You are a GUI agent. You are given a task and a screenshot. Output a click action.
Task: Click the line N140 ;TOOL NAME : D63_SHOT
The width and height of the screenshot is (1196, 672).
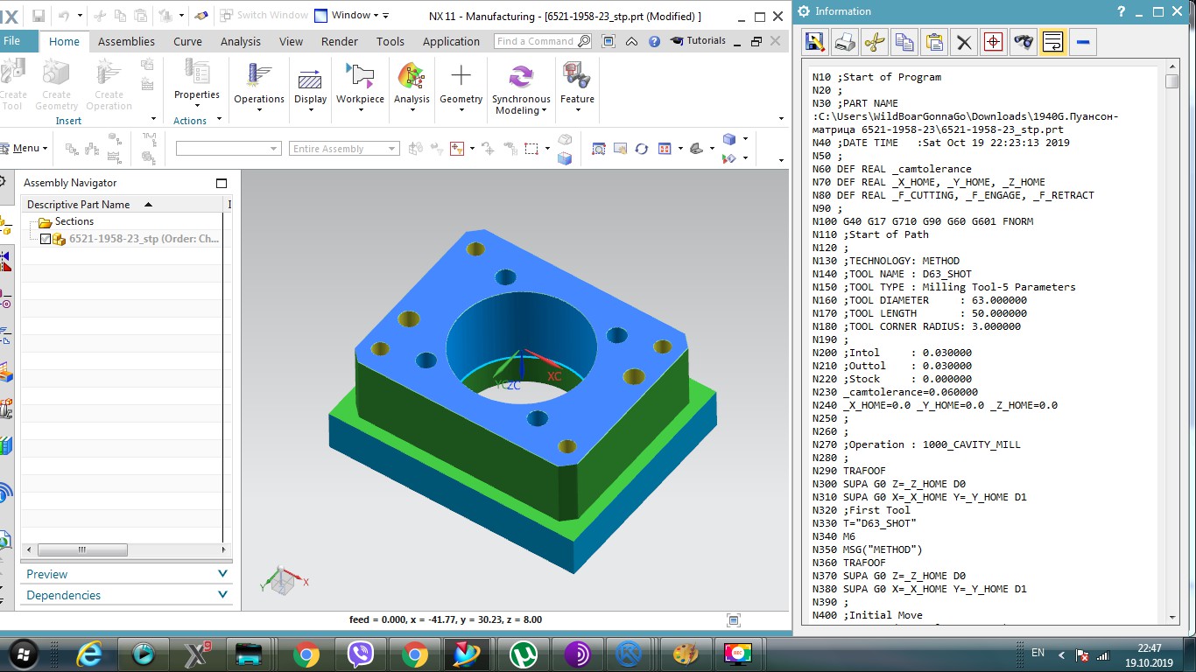(891, 274)
